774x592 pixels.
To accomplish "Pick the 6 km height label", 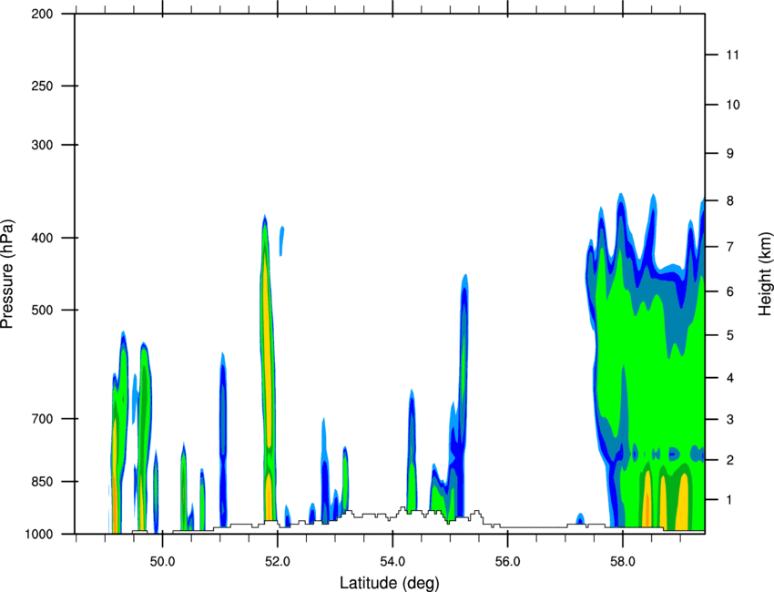I will (x=730, y=291).
